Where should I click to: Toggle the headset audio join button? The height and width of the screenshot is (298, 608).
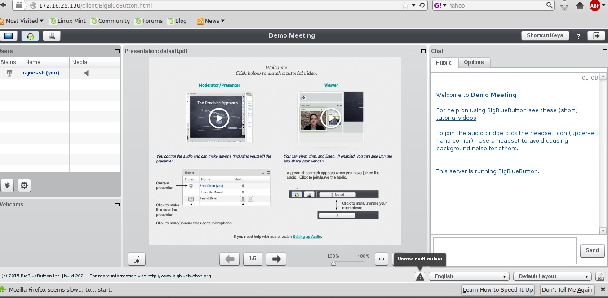[x=31, y=36]
